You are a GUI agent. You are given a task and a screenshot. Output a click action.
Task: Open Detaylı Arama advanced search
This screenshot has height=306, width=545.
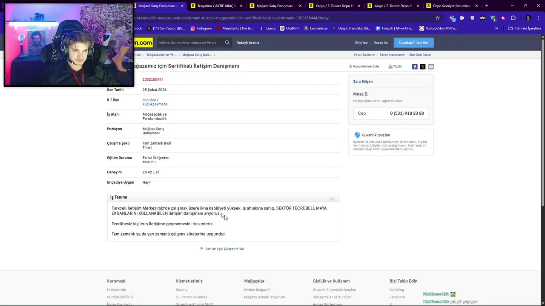248,42
